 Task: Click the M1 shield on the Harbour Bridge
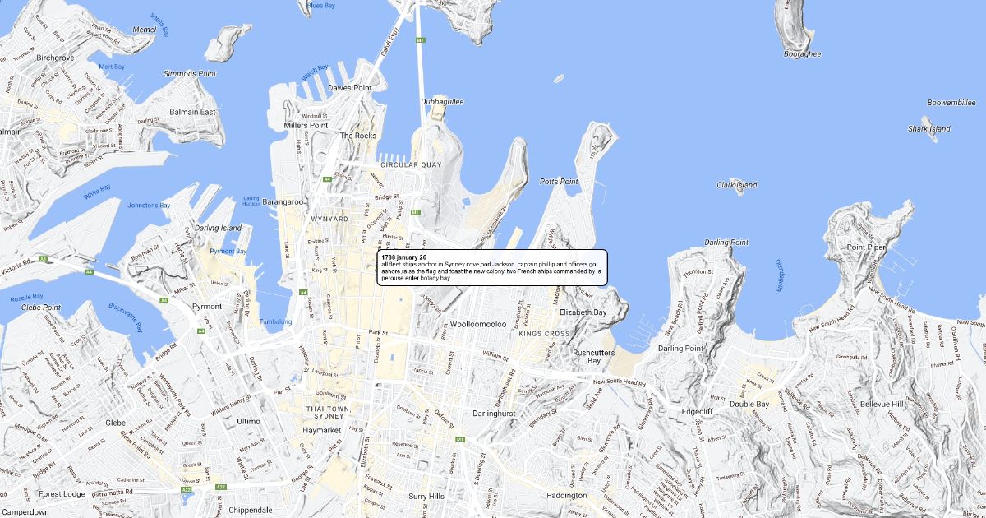coord(420,39)
